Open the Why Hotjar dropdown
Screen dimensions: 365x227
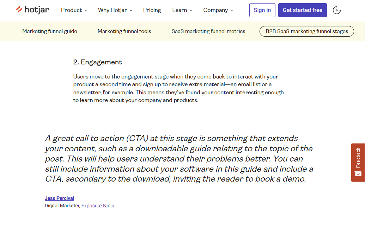(115, 10)
